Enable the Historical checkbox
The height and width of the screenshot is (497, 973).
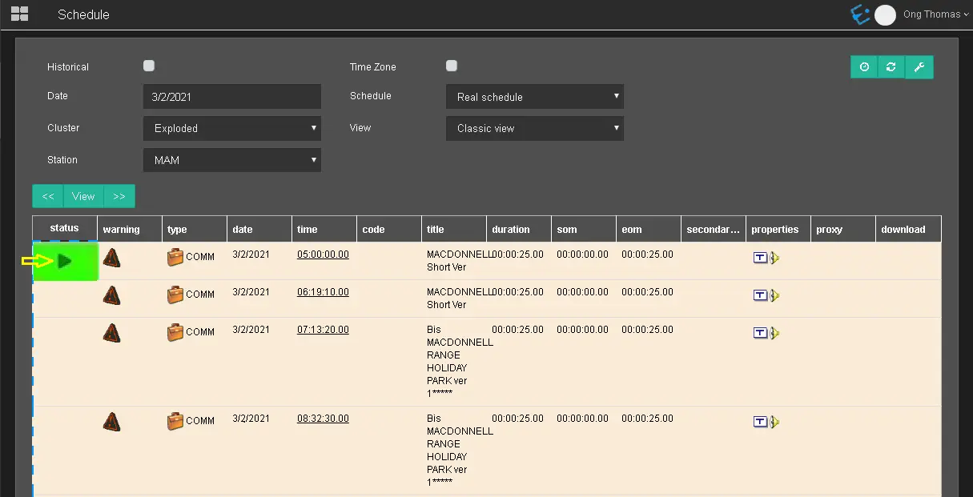click(x=149, y=66)
